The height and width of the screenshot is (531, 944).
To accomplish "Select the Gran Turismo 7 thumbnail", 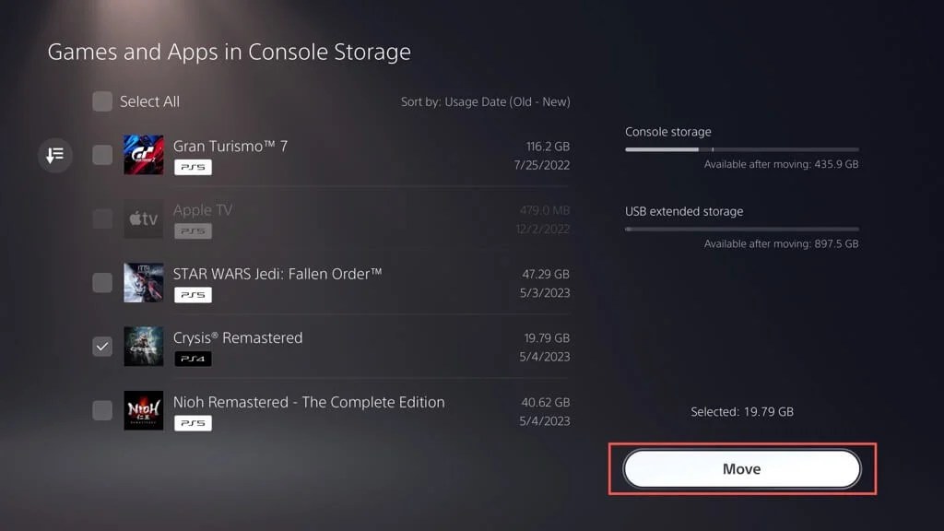I will click(143, 154).
